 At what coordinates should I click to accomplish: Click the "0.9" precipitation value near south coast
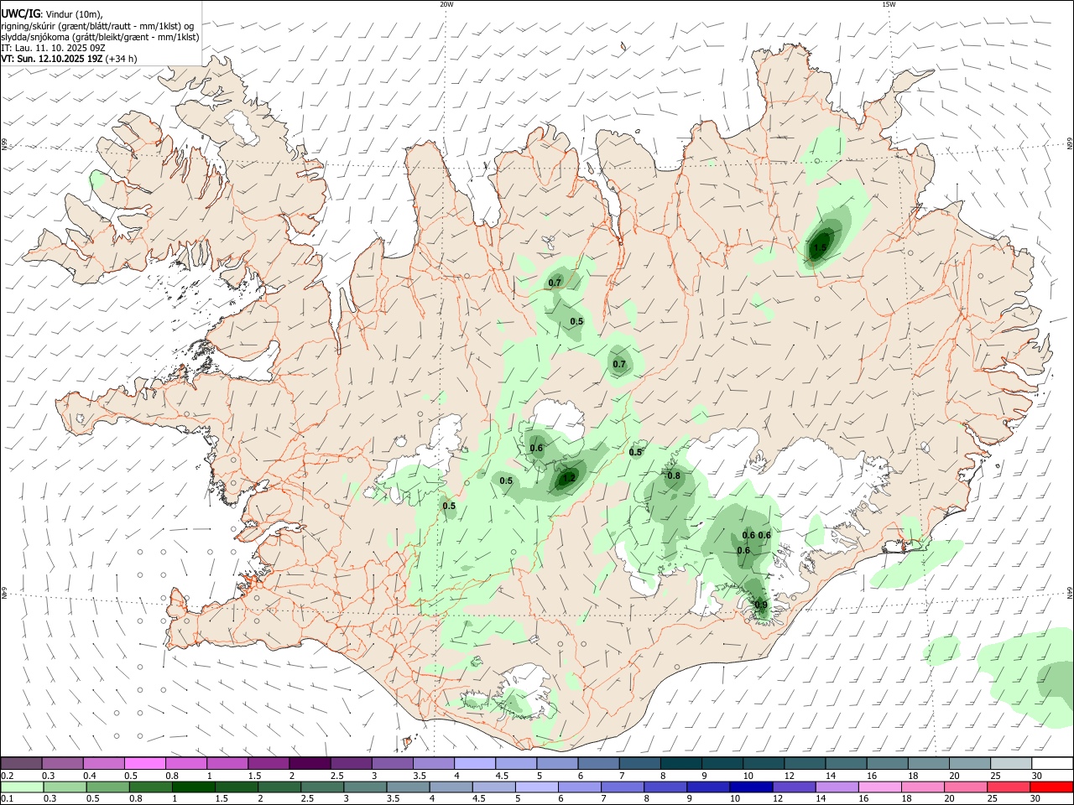[761, 605]
